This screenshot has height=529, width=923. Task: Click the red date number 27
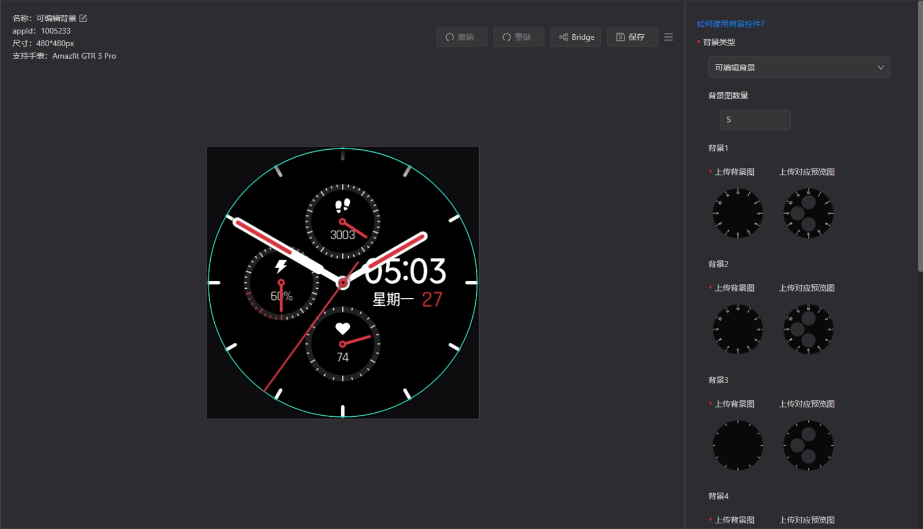point(432,300)
